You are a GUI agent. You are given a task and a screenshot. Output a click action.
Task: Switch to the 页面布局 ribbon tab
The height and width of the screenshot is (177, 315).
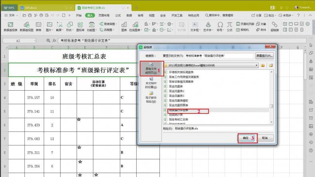(104, 16)
